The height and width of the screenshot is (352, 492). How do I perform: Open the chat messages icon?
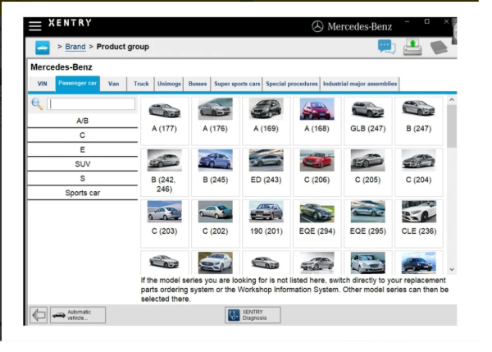tap(386, 47)
